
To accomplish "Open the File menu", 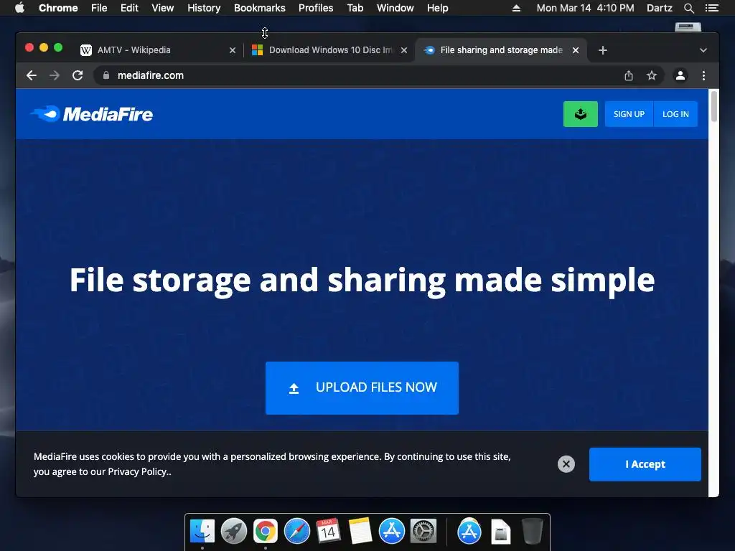I will [x=99, y=8].
